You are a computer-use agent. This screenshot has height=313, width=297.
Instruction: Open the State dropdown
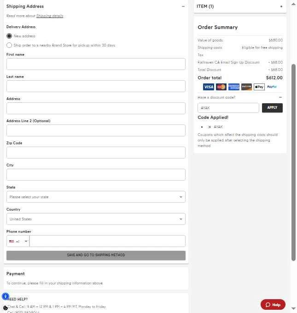(96, 197)
